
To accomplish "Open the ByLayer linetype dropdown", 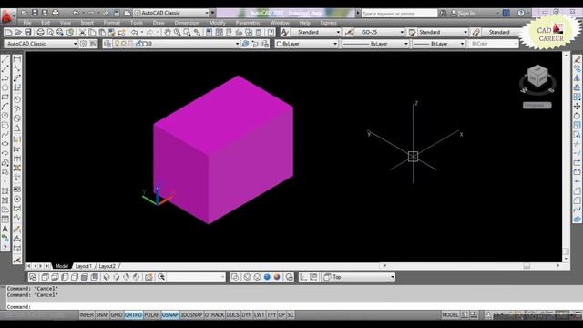I will 374,44.
